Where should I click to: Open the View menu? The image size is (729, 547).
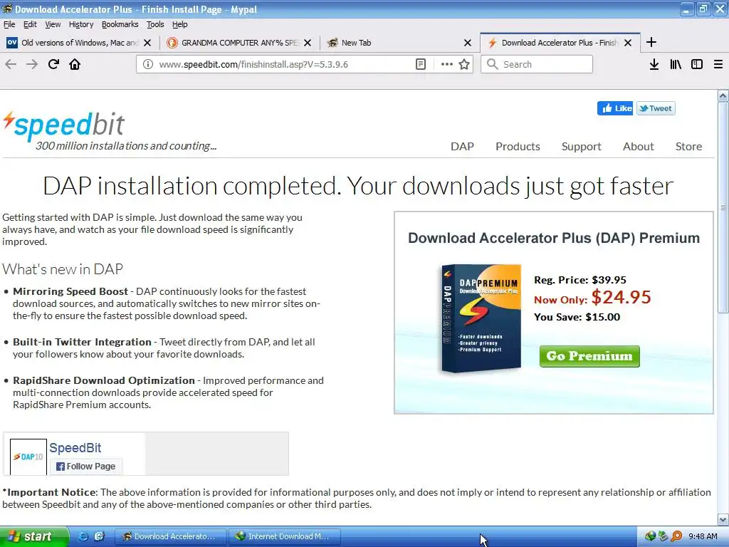click(x=53, y=24)
